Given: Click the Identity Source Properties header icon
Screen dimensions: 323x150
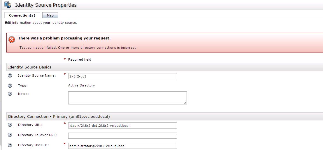Looking at the screenshot, I should (x=7, y=5).
